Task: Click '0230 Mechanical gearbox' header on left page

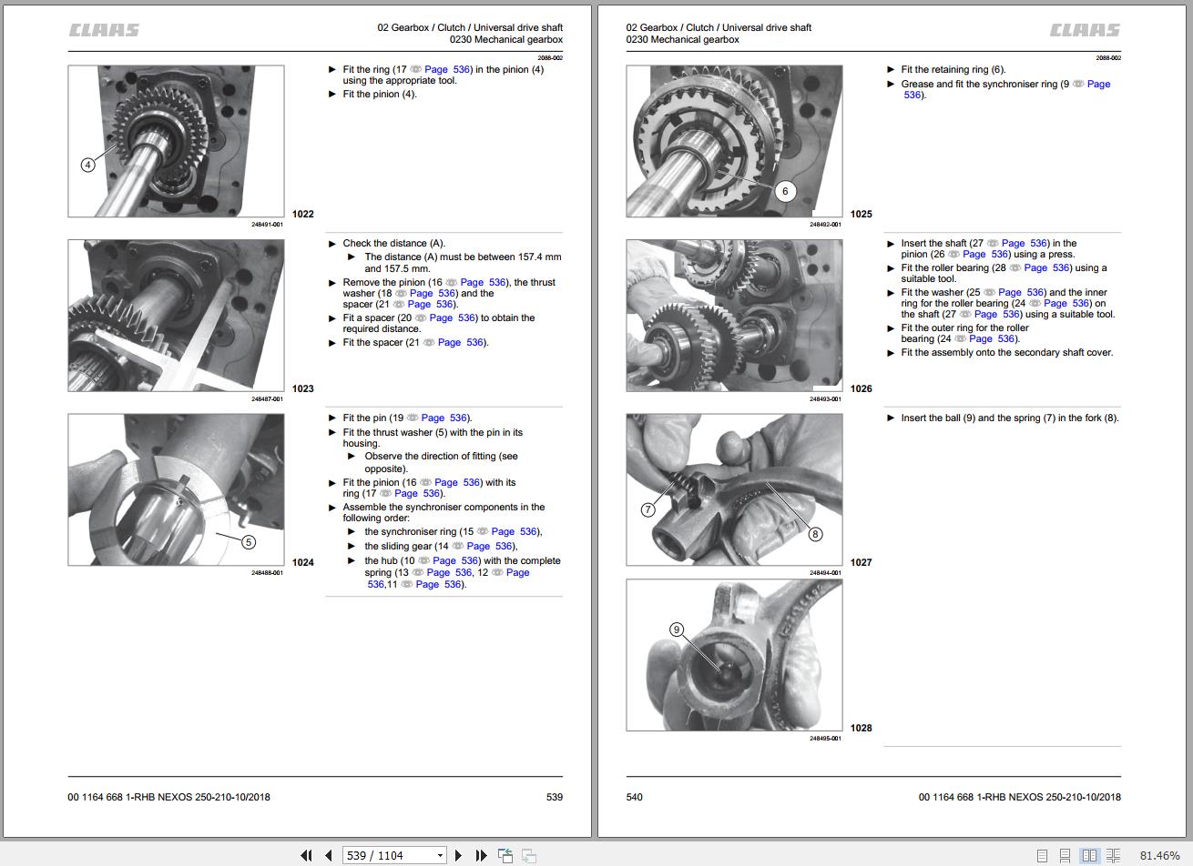Action: (x=506, y=39)
